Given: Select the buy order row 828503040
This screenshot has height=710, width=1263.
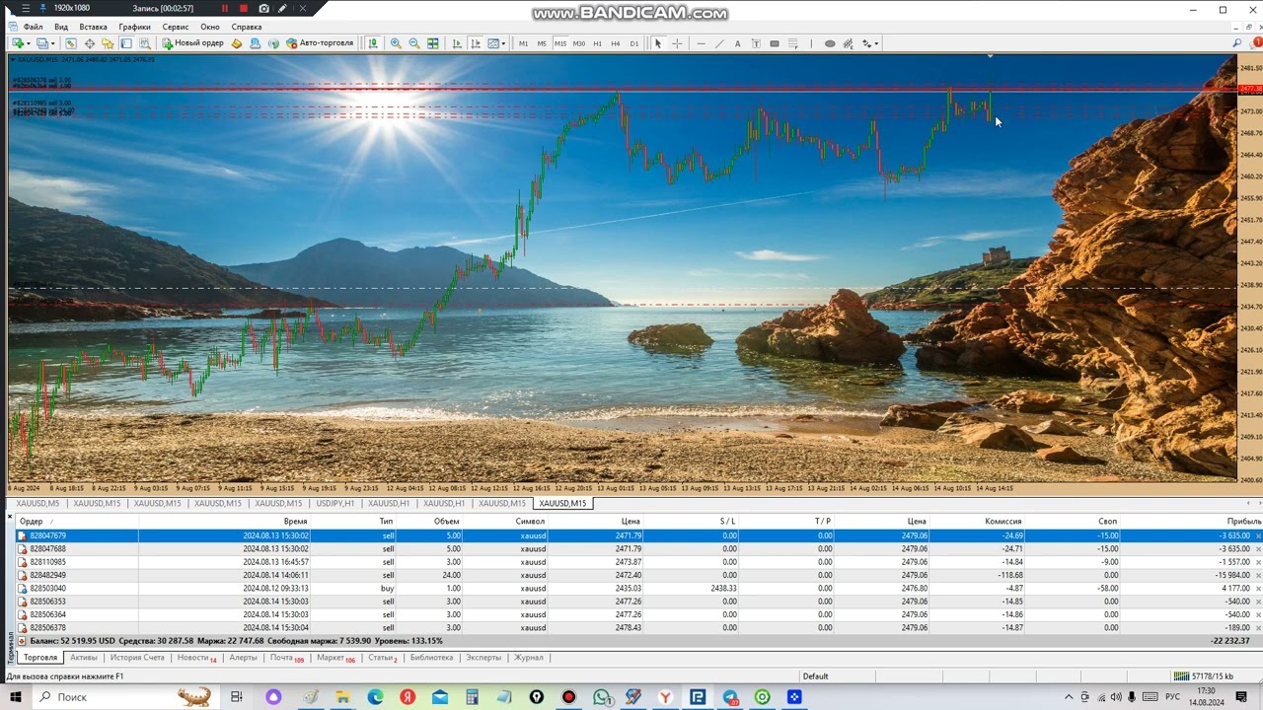Looking at the screenshot, I should coord(638,589).
